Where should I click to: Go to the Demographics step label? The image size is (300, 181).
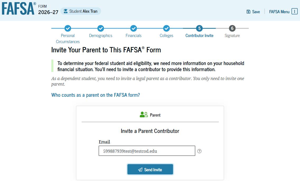(x=101, y=35)
